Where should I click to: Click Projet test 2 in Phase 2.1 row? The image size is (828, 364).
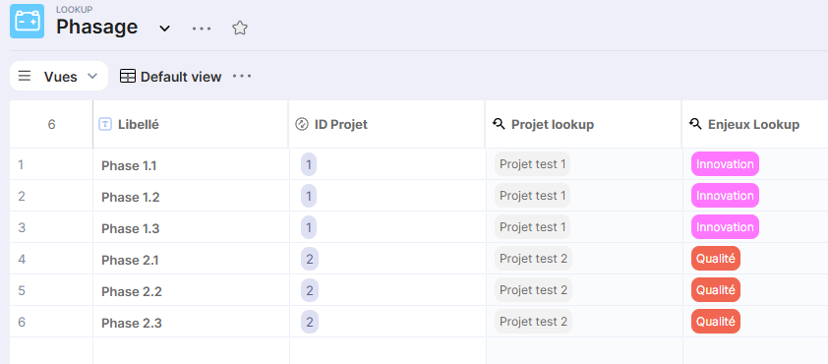coord(533,259)
